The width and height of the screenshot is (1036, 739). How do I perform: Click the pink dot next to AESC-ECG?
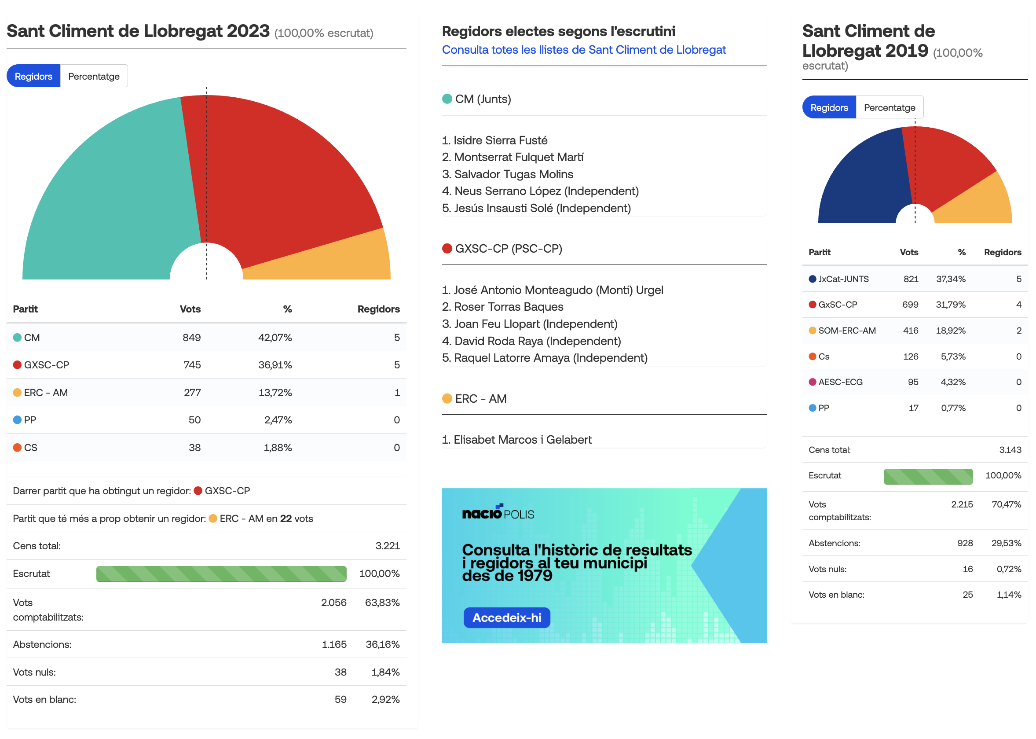tap(812, 382)
